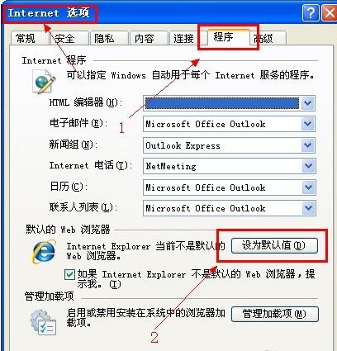Click the 设为默认值 button
This screenshot has width=337, height=351.
(x=274, y=245)
